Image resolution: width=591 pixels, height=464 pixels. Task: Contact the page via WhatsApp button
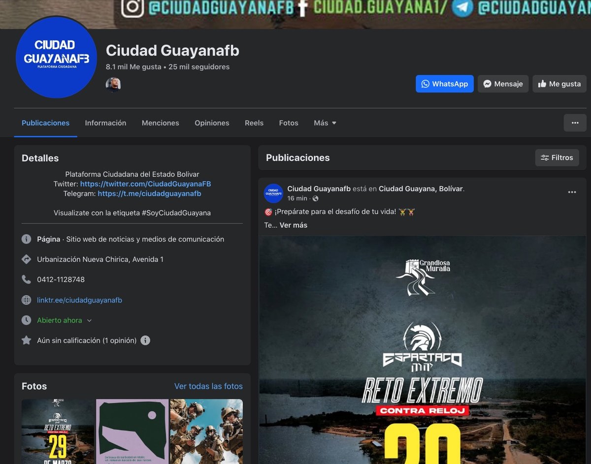(445, 84)
